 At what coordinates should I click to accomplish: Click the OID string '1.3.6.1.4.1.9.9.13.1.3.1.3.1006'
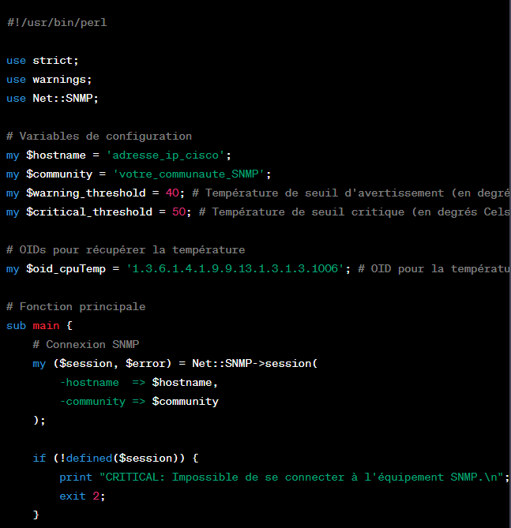[x=235, y=268]
